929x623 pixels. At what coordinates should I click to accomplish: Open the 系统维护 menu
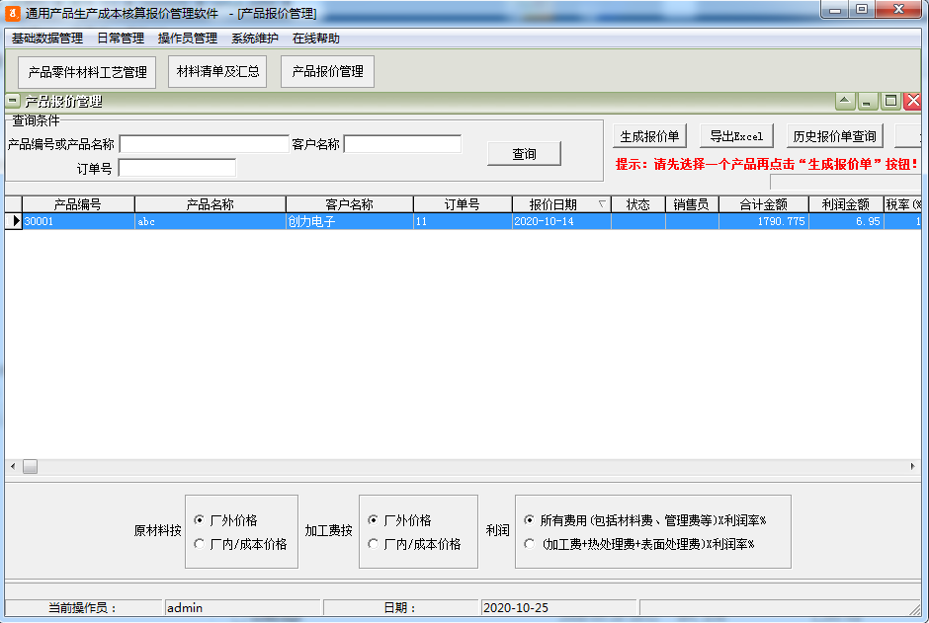tap(255, 39)
